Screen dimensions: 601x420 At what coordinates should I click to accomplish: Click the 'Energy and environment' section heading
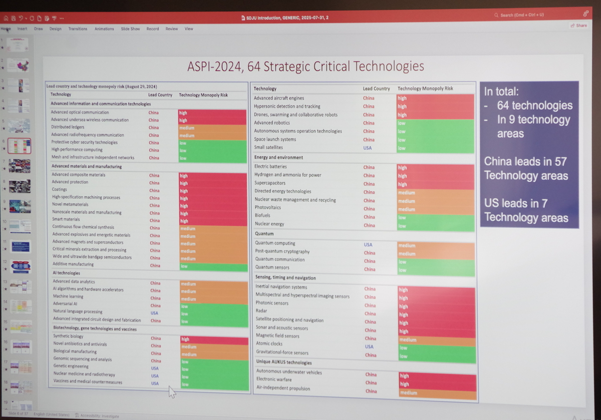coord(278,157)
